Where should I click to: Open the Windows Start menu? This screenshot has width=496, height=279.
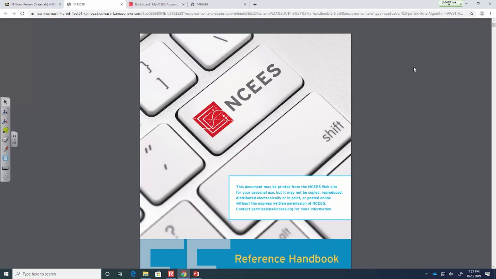pyautogui.click(x=6, y=274)
